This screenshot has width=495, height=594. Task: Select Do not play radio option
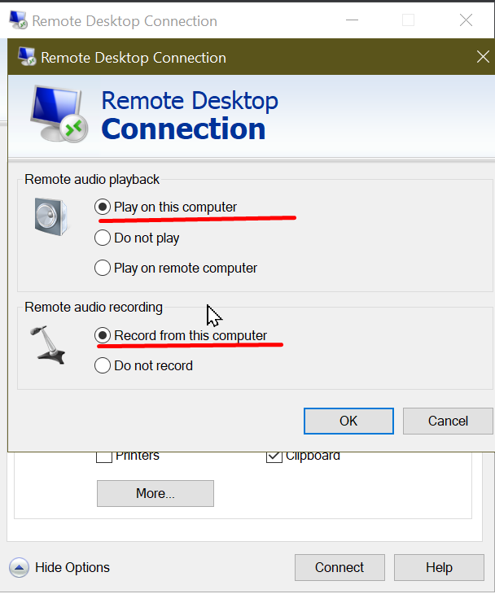click(103, 238)
